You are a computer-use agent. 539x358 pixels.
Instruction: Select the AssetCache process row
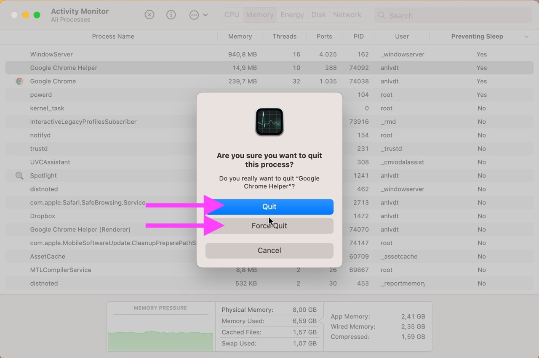coord(269,256)
